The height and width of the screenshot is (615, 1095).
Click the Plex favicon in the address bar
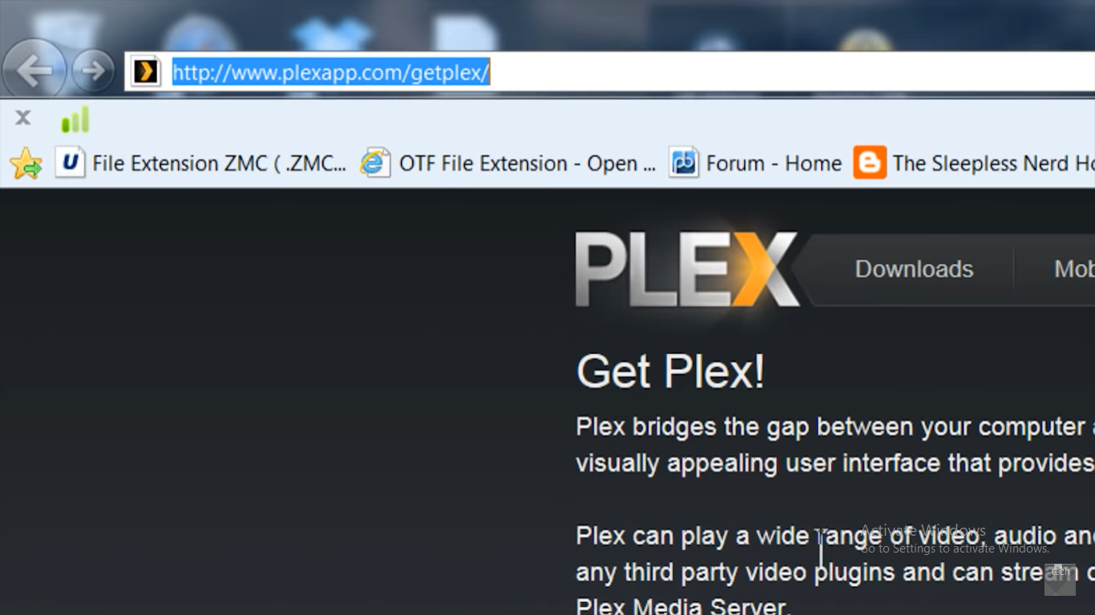click(x=146, y=72)
